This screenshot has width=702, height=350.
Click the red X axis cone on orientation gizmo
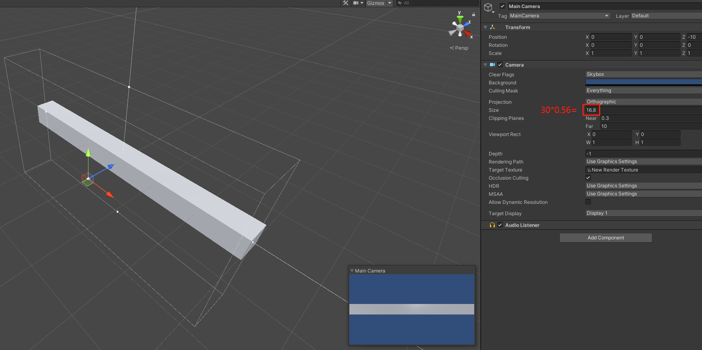click(467, 34)
